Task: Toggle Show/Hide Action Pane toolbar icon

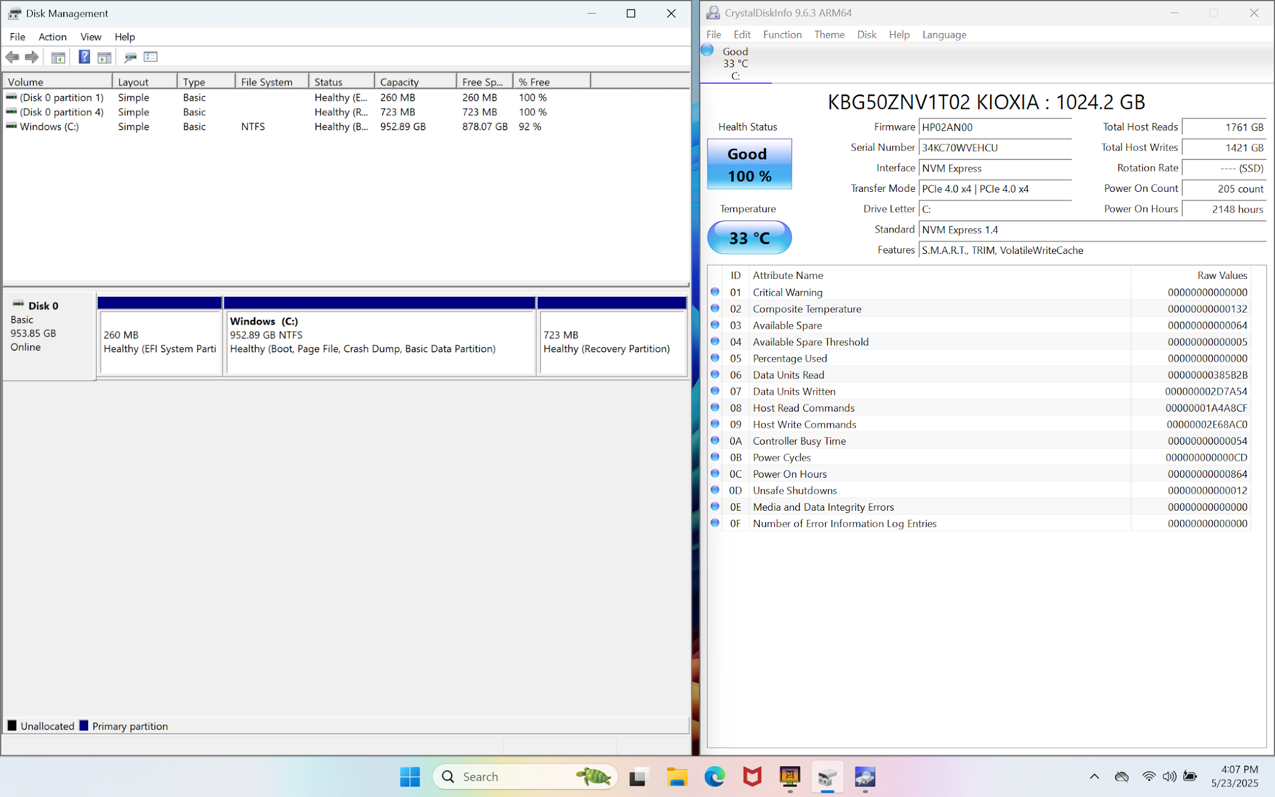Action: (104, 57)
